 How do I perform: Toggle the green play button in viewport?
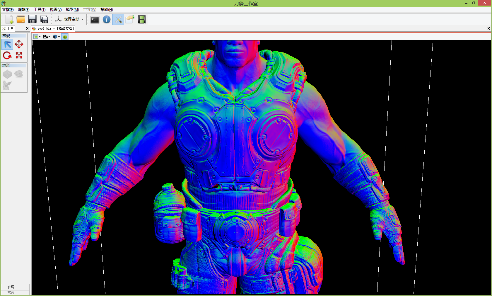coord(65,37)
